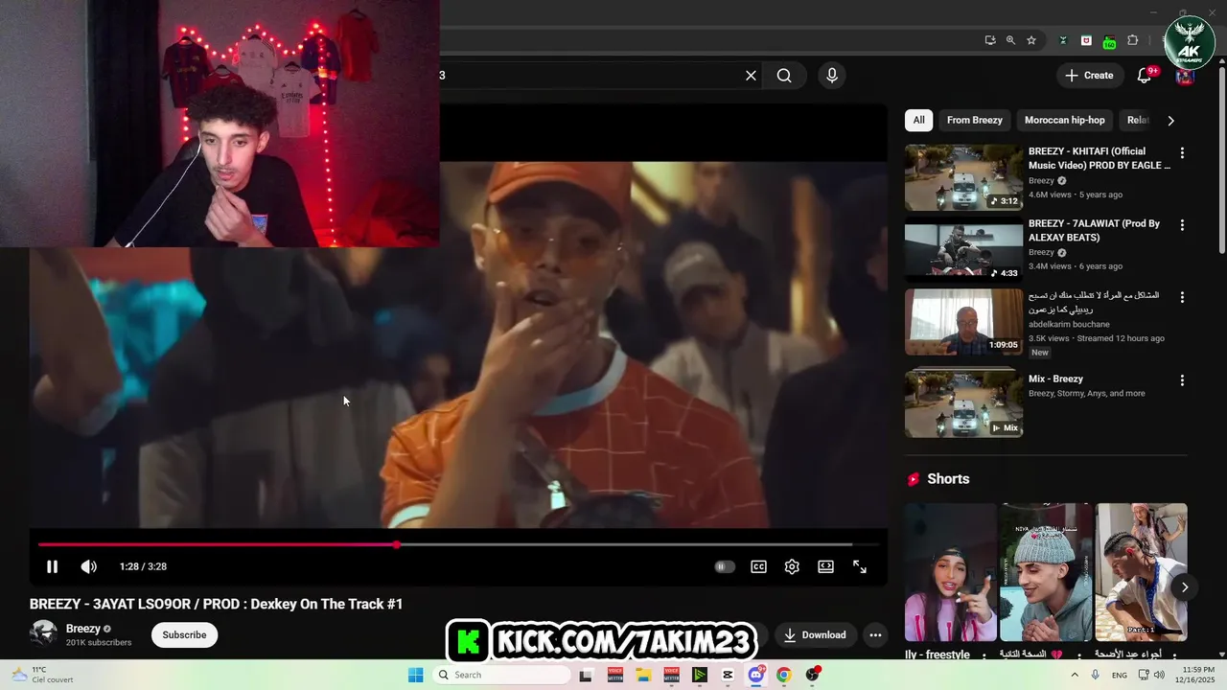Click the green 160 extension icon

point(1109,41)
